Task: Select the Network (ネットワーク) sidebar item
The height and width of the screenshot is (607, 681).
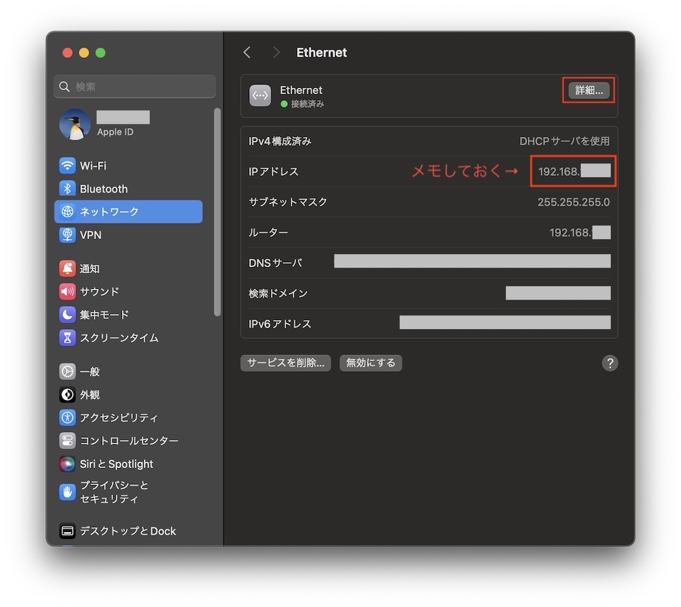Action: tap(128, 212)
